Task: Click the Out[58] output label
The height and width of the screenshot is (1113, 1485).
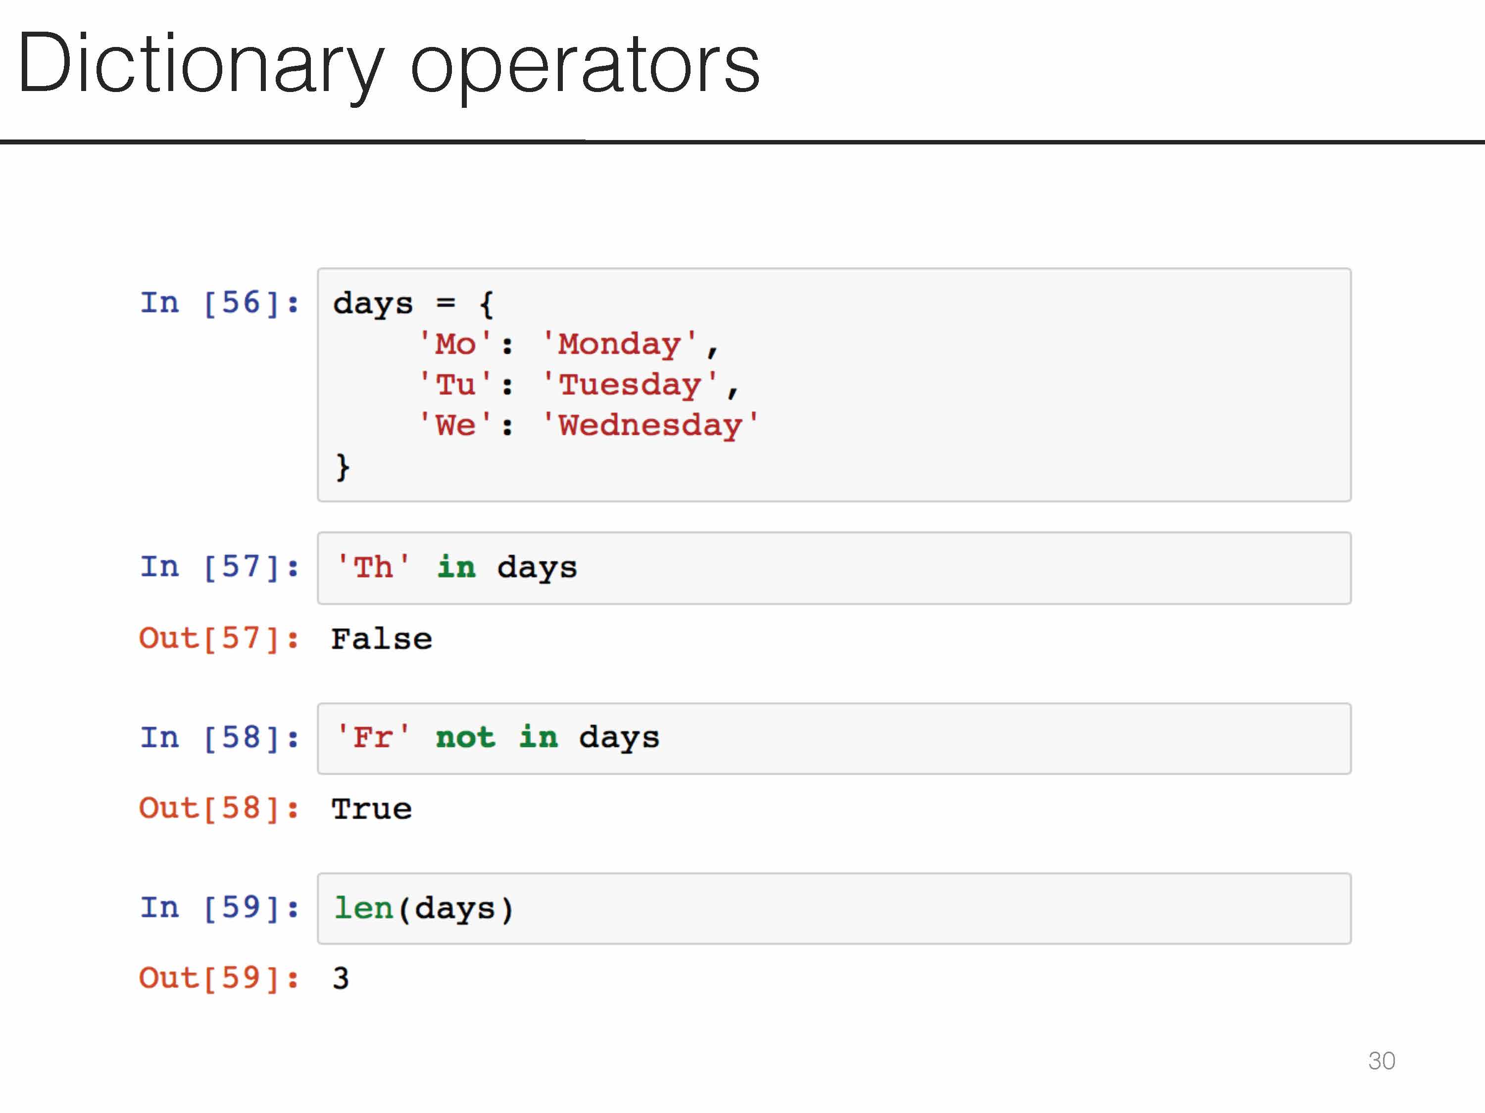Action: 219,808
